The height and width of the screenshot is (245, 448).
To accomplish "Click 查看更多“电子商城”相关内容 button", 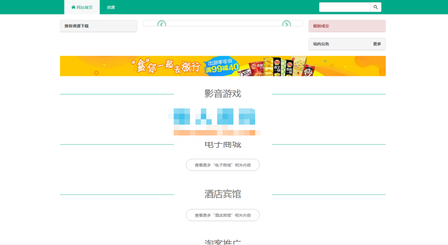I will point(223,165).
